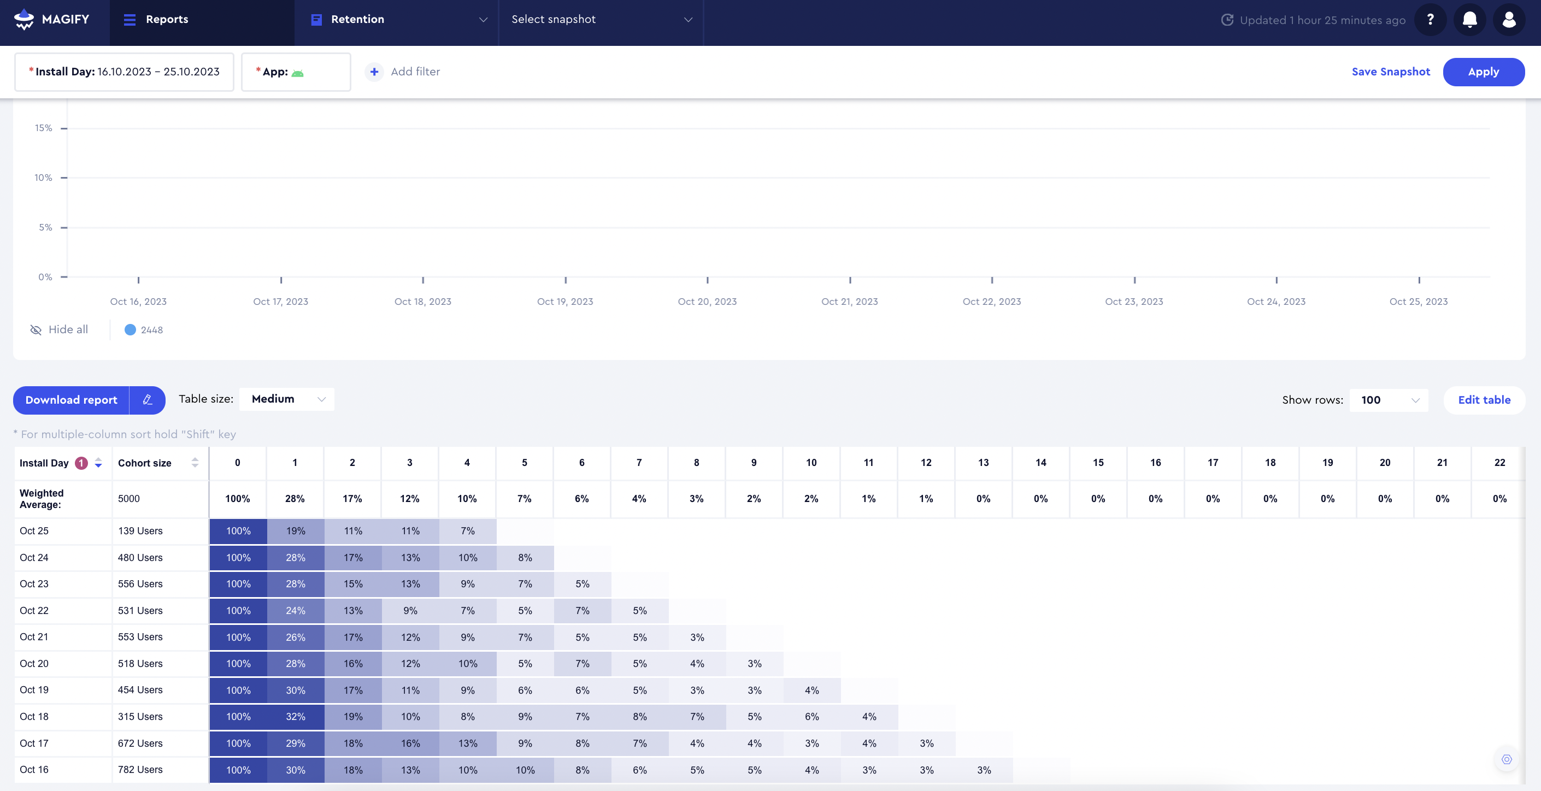Expand the Table size Medium dropdown
Viewport: 1541px width, 791px height.
[x=287, y=399]
